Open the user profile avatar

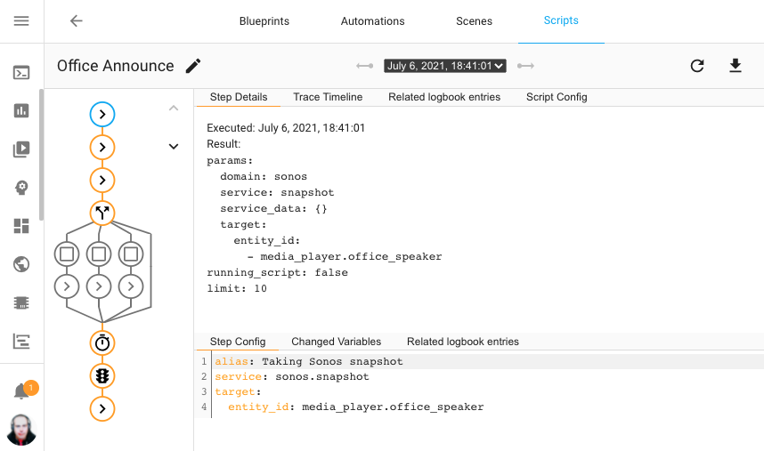point(21,430)
